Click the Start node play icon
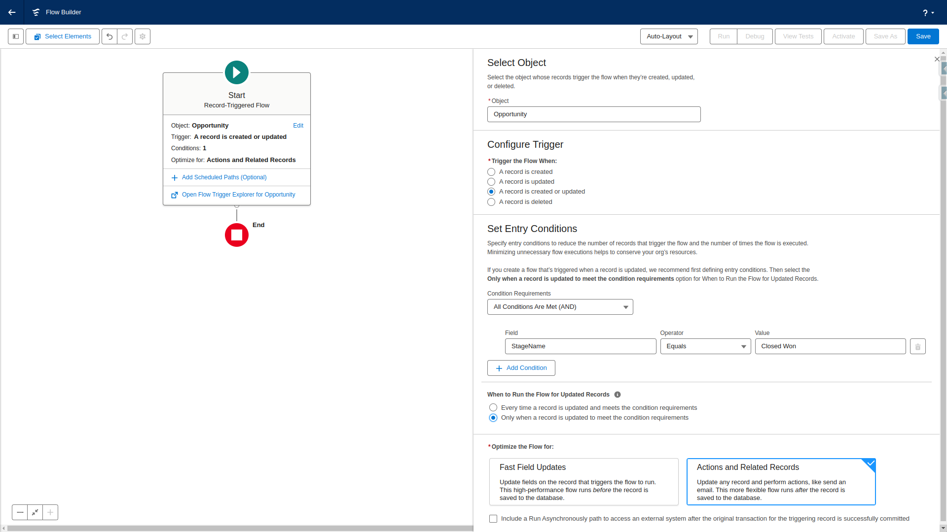Image resolution: width=947 pixels, height=532 pixels. coord(237,72)
